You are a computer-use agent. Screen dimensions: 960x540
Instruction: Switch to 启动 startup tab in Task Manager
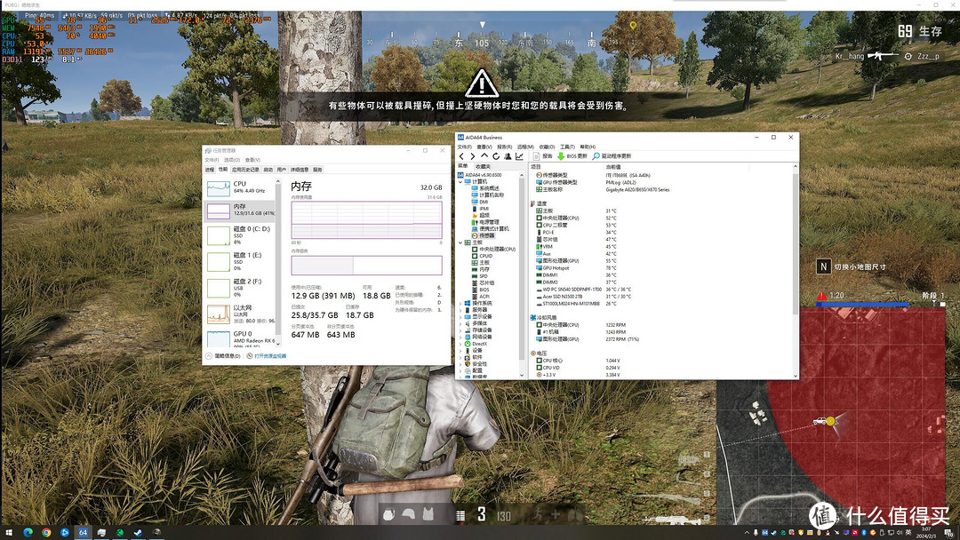pos(268,170)
